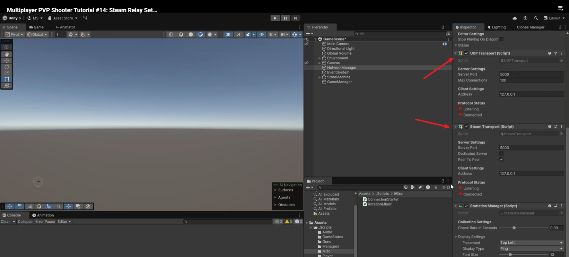Click the Play button
The image size is (569, 257).
(275, 18)
